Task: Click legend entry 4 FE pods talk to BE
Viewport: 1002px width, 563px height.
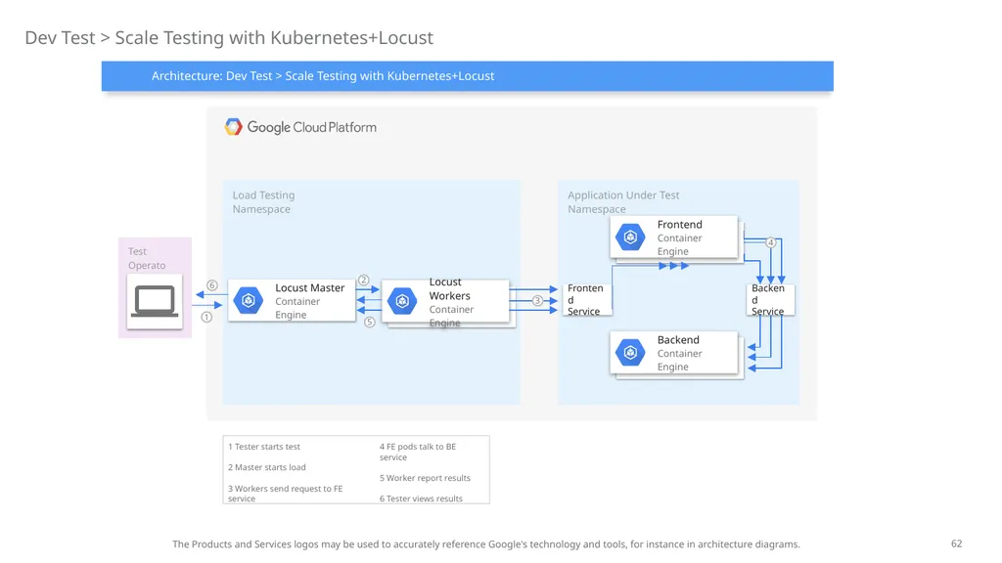Action: 418,452
